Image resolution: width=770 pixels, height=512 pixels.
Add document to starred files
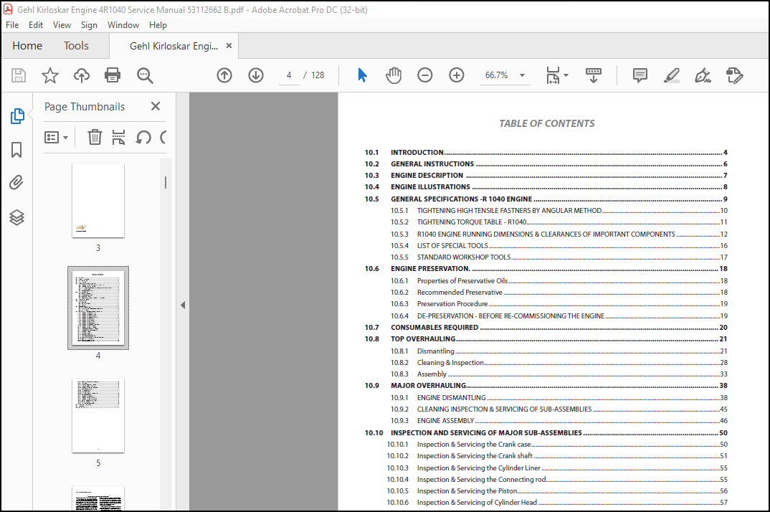point(50,75)
